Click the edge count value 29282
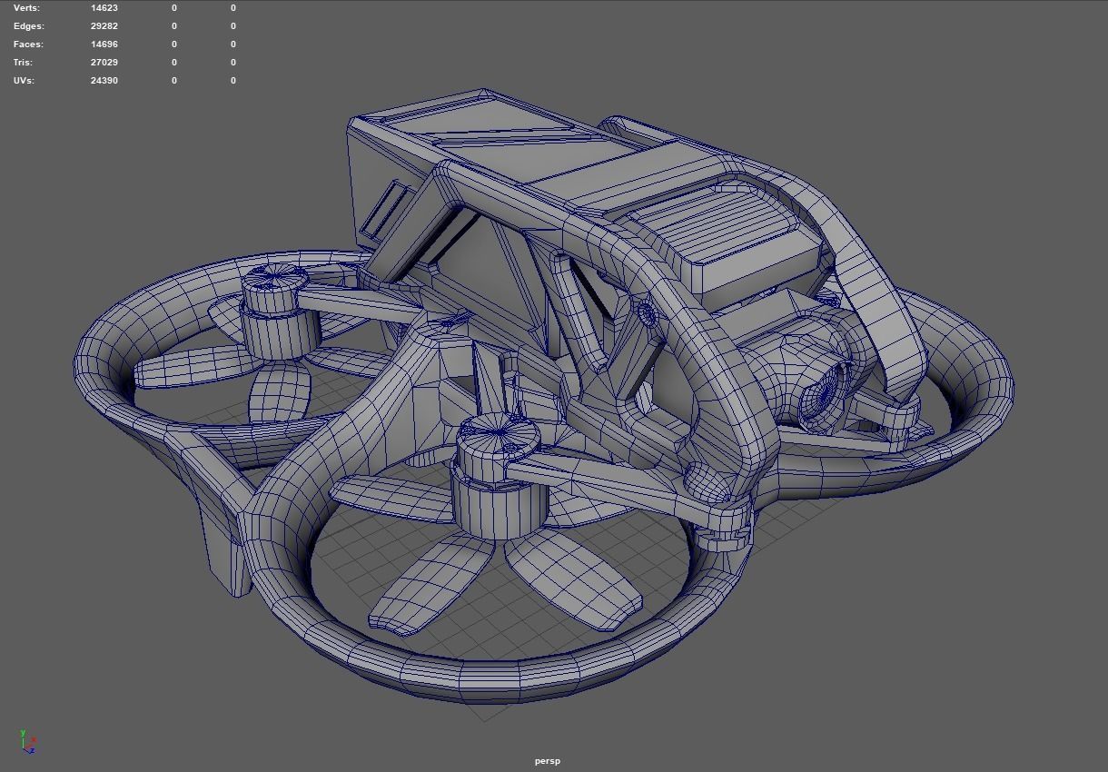1108x772 pixels. pos(104,25)
